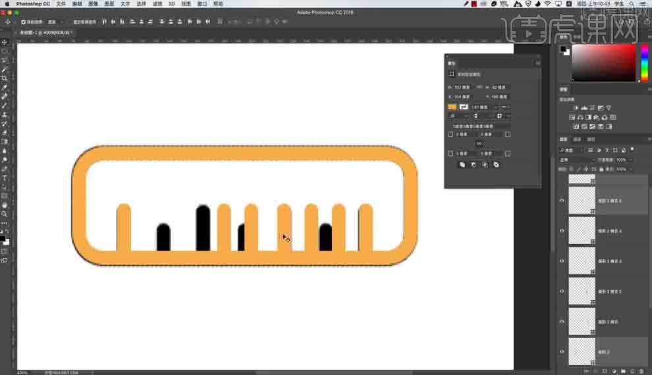
Task: Select the Horizontal Type tool
Action: (5, 178)
